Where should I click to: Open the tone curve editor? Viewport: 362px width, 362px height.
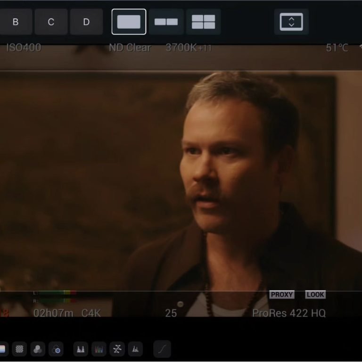[162, 349]
